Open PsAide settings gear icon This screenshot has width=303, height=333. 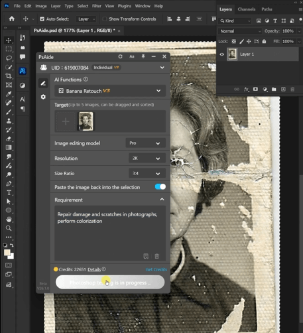(43, 97)
